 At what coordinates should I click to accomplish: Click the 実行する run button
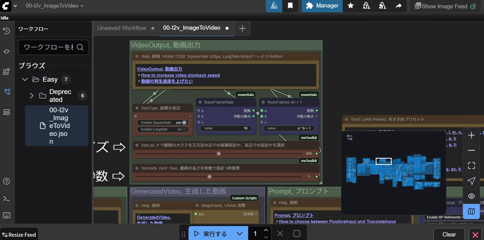(x=211, y=234)
